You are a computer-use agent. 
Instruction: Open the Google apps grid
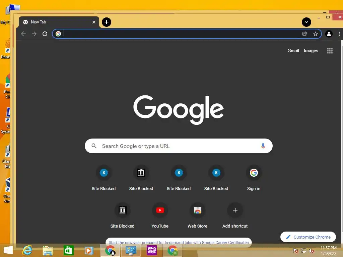[330, 51]
